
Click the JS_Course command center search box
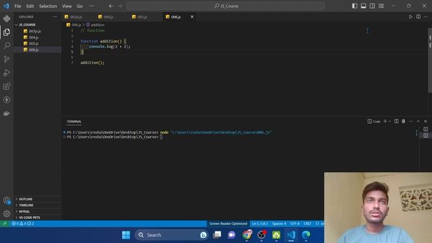225,6
